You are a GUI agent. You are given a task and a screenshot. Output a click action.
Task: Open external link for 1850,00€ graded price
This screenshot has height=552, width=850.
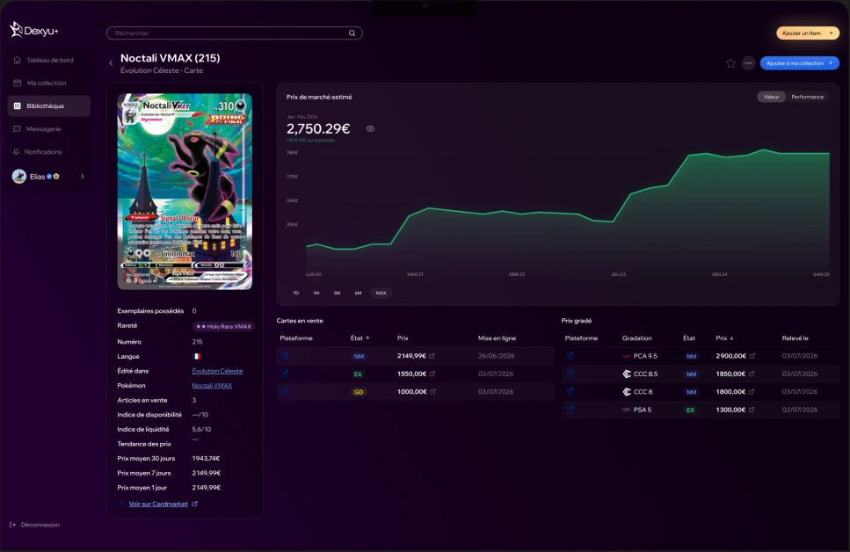[x=752, y=374]
